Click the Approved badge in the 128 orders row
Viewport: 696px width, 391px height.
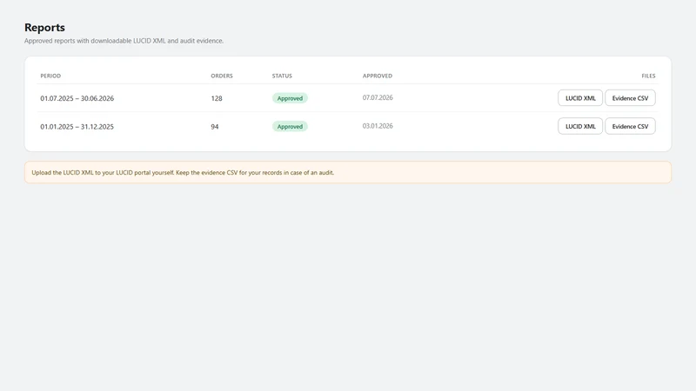tap(290, 98)
